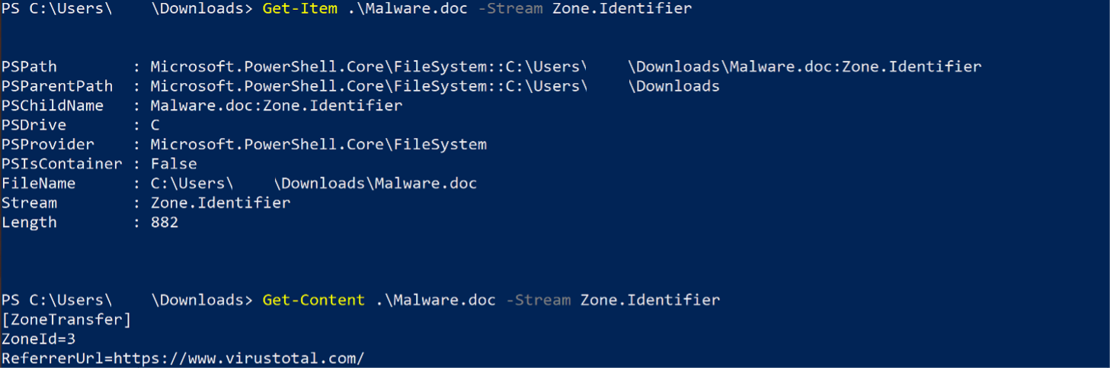1110x368 pixels.
Task: Click the FileName path value
Action: (x=313, y=184)
